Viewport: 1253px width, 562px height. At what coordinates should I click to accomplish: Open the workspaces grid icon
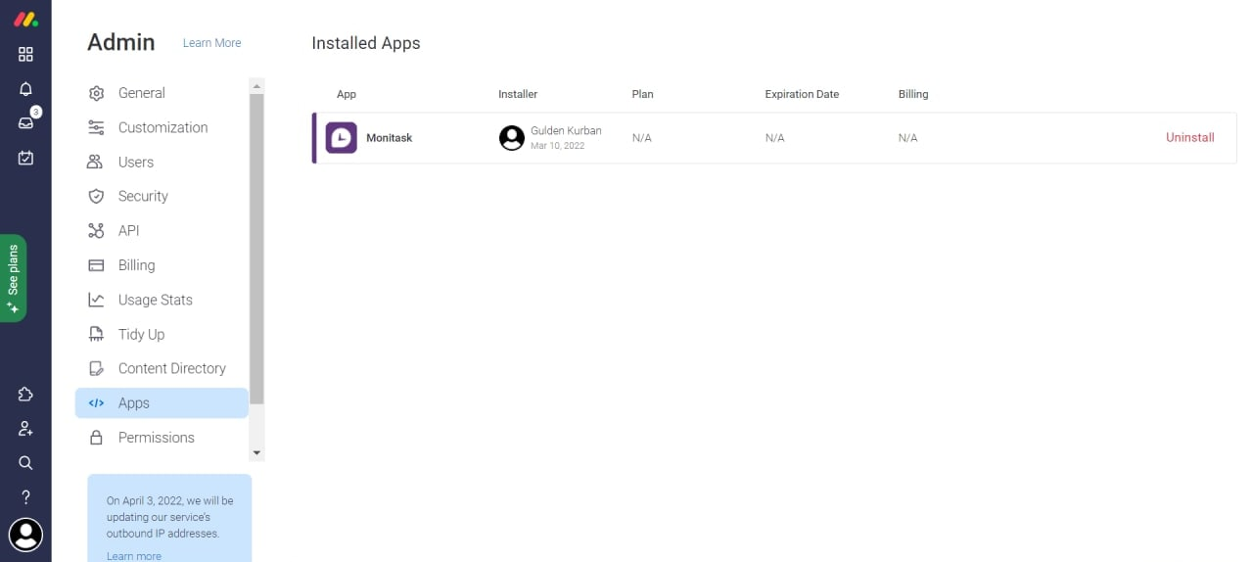(x=25, y=55)
